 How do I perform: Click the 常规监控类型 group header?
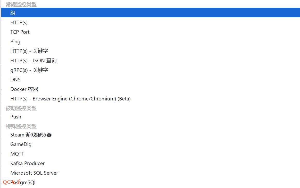point(21,4)
